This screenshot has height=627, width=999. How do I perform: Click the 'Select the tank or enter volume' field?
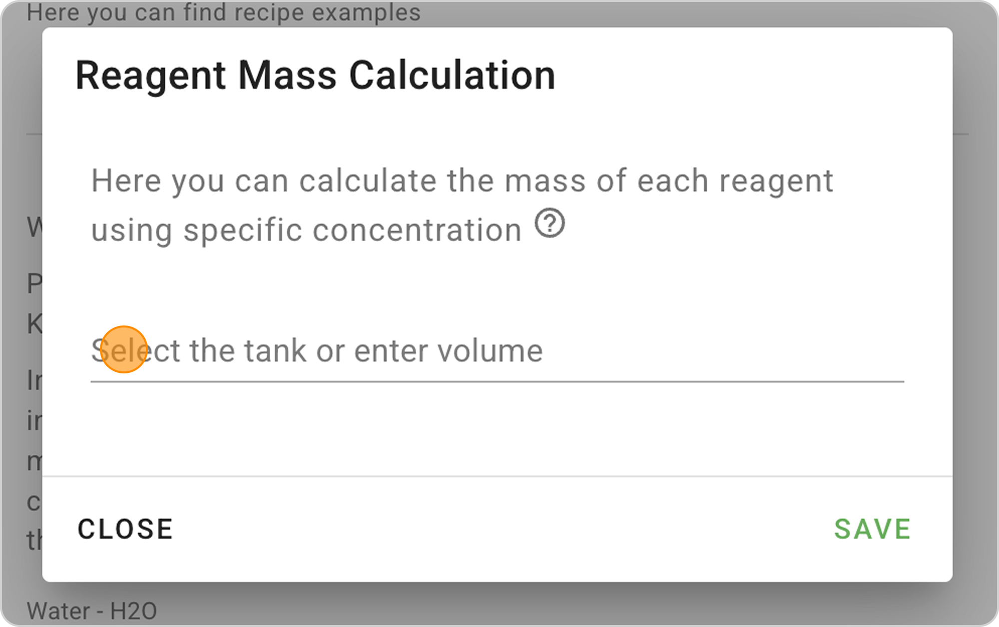coord(497,351)
